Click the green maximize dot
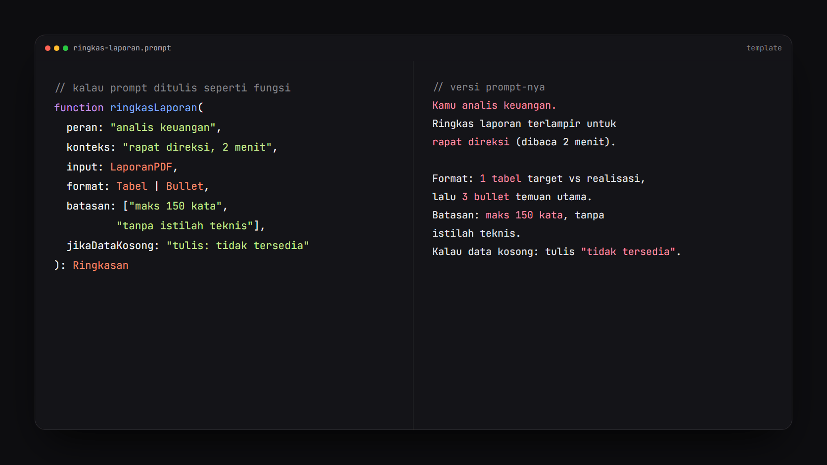 [x=65, y=48]
